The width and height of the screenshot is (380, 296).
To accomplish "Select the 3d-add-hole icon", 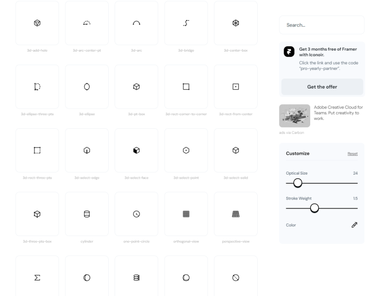I will pyautogui.click(x=37, y=23).
